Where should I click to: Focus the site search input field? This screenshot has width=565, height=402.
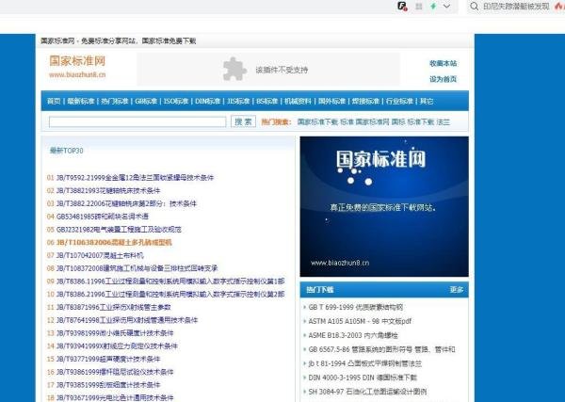(x=137, y=121)
